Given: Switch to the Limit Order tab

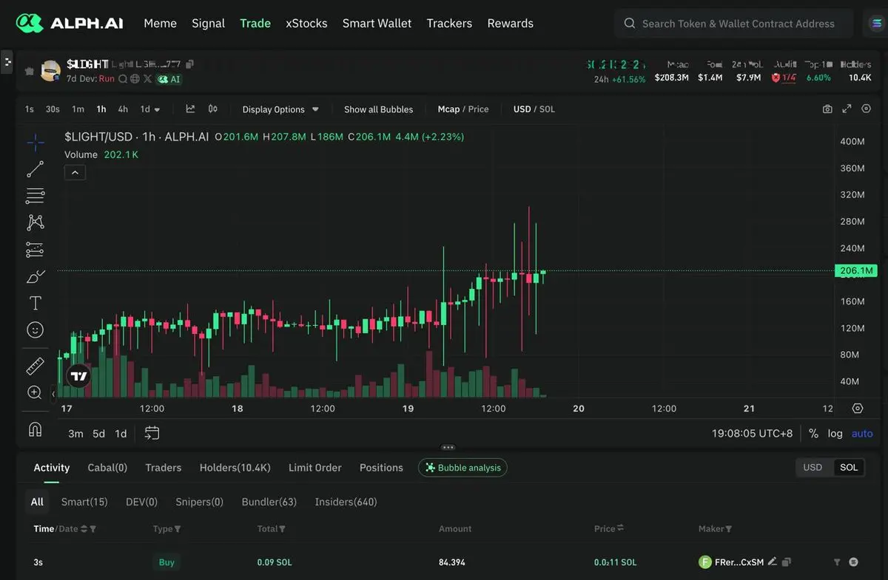Looking at the screenshot, I should (314, 468).
